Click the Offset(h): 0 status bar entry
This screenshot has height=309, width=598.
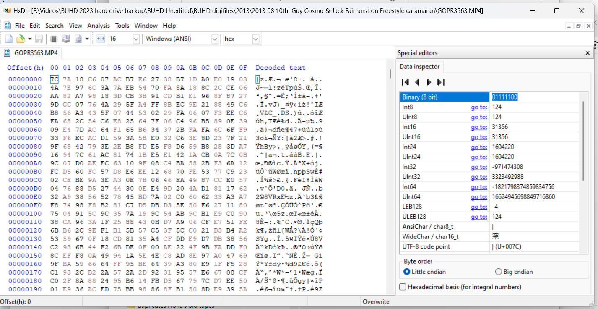tap(16, 301)
